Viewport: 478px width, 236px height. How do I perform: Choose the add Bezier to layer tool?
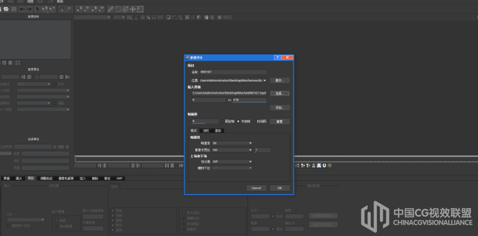click(x=101, y=9)
